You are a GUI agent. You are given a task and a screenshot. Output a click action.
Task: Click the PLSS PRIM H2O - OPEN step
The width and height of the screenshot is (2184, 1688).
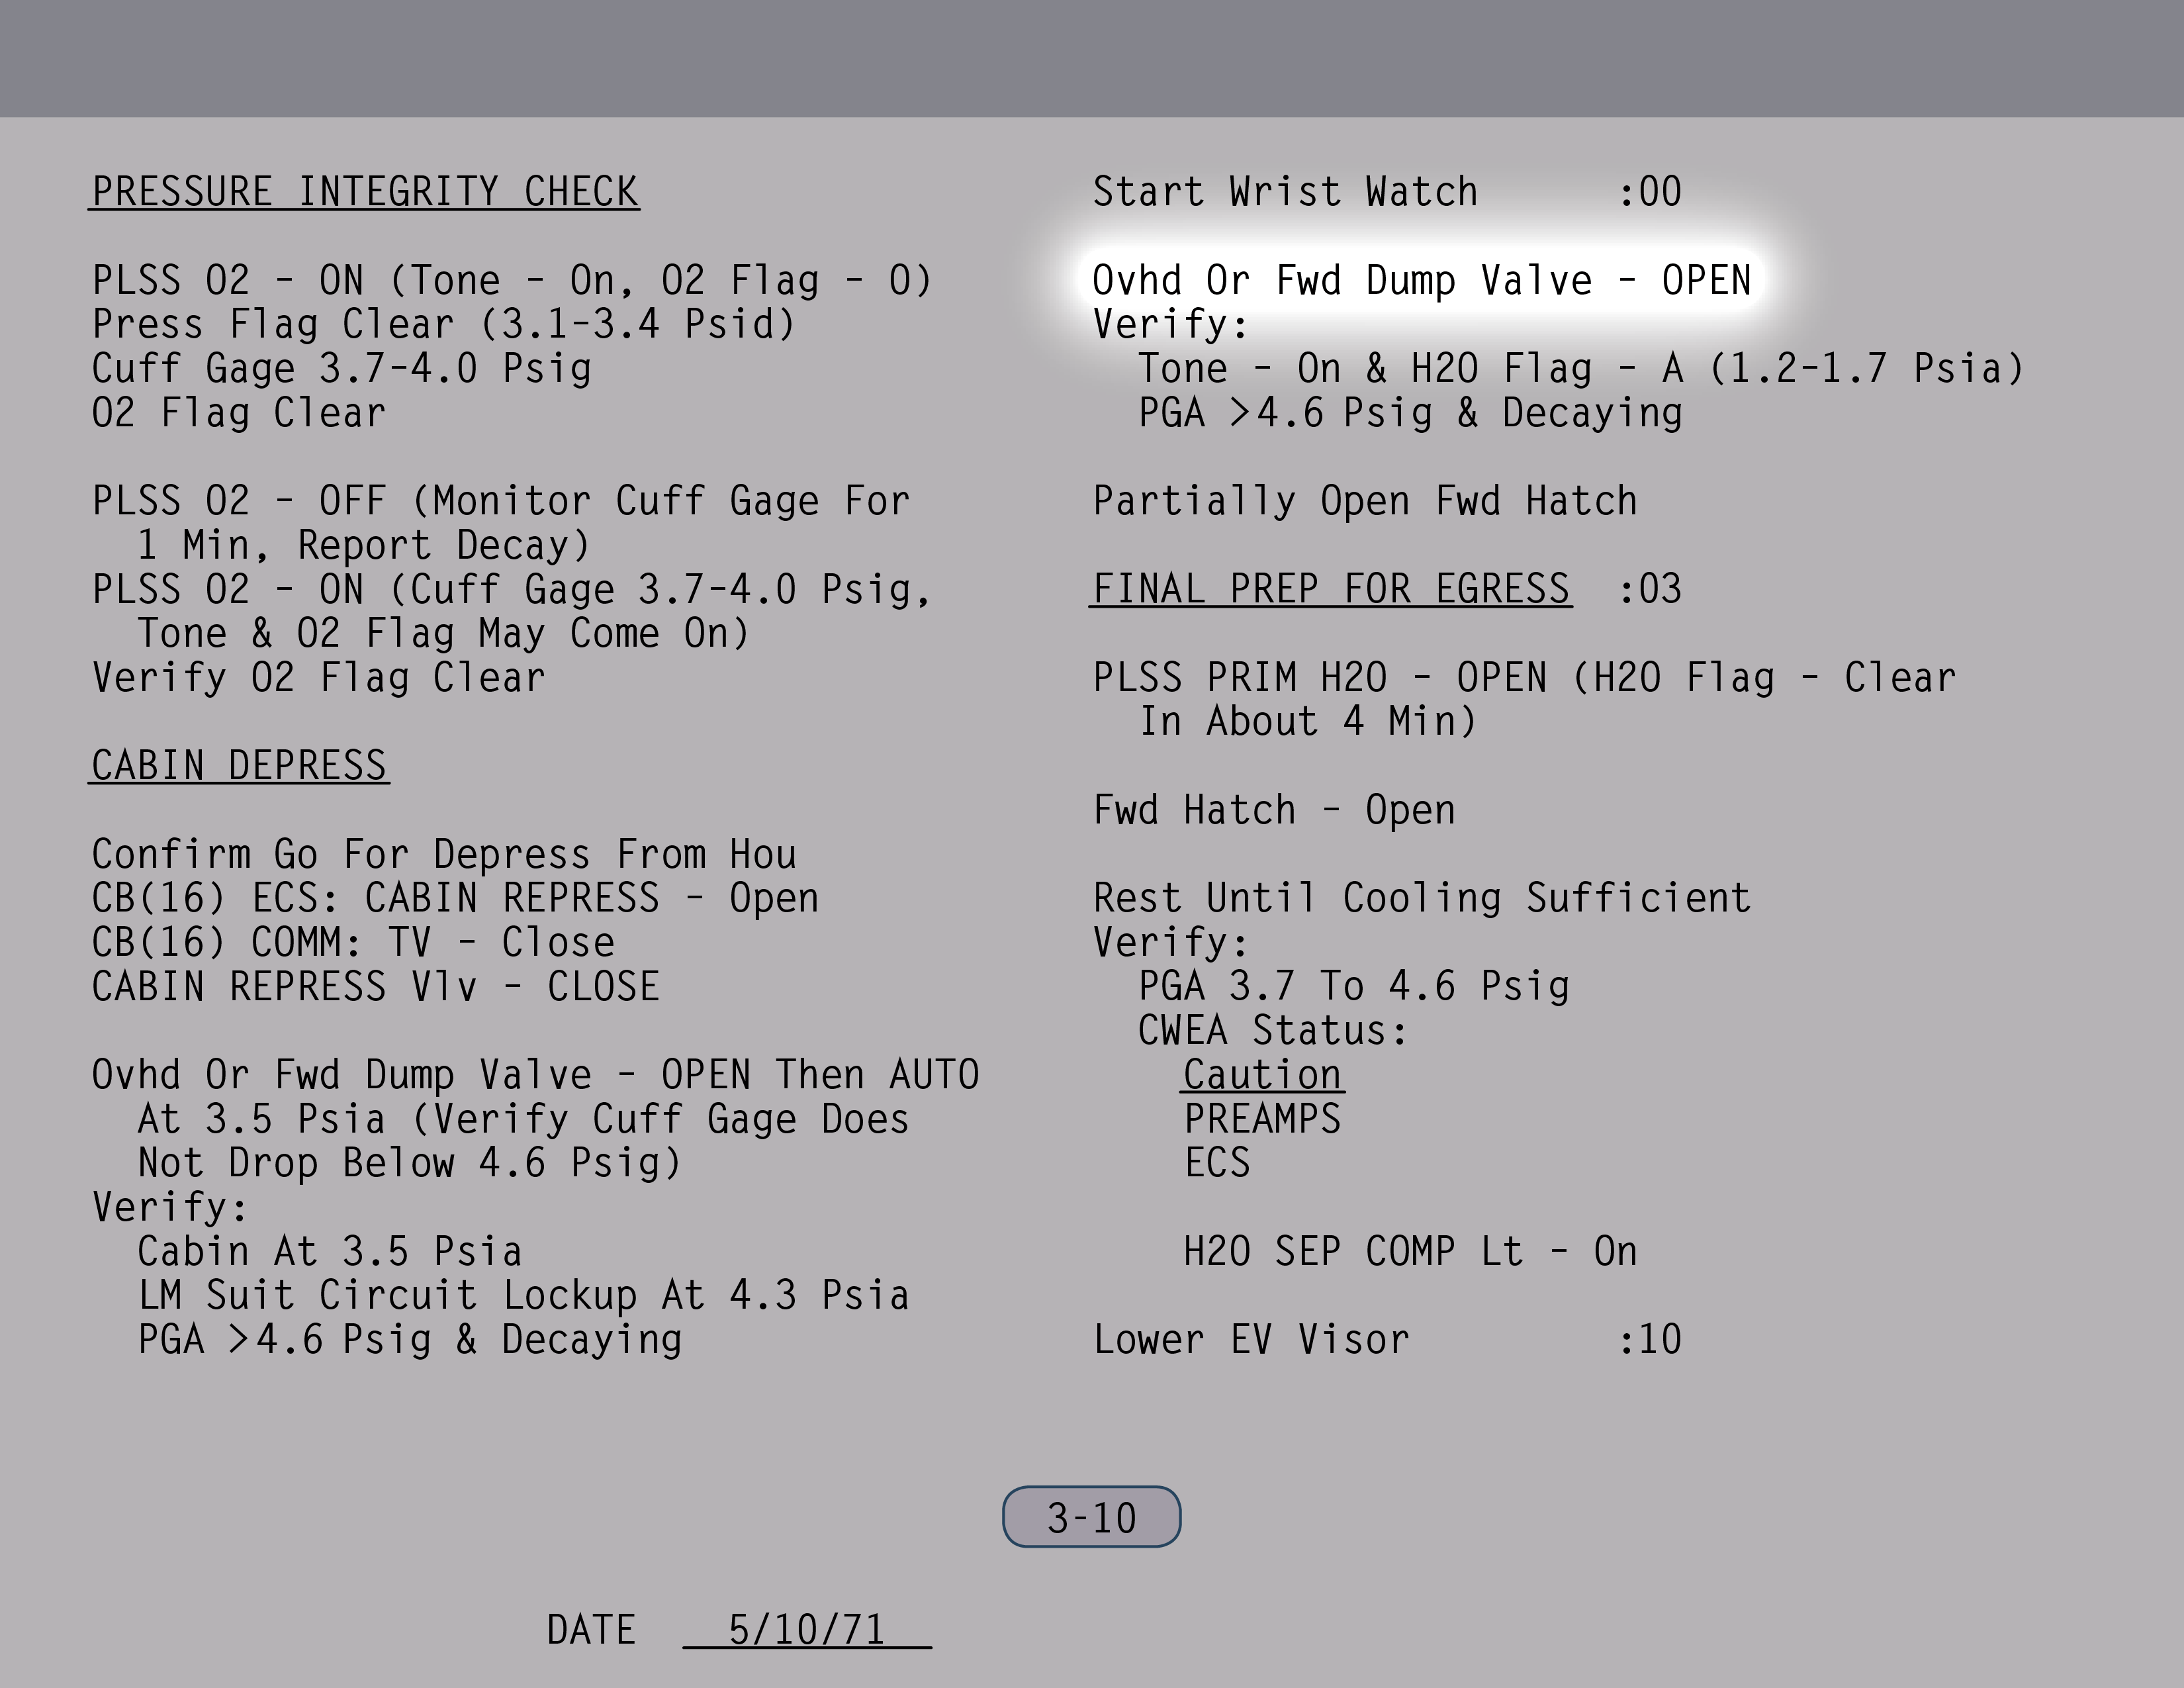(1523, 678)
